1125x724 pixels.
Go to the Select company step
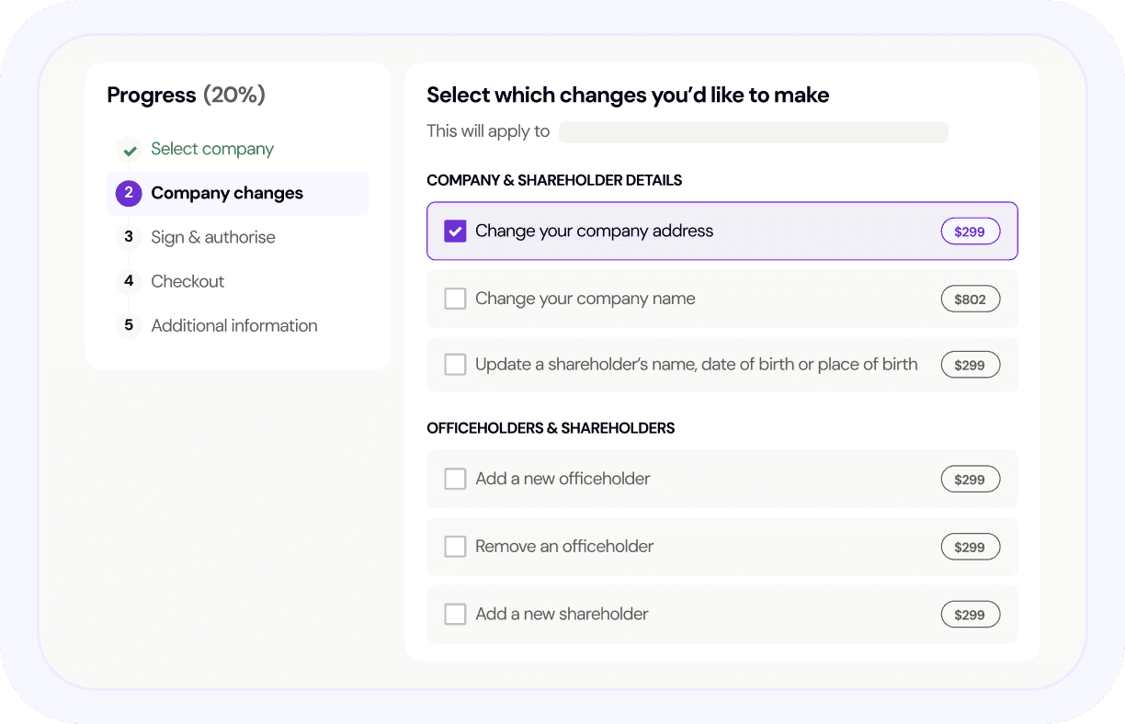tap(212, 149)
